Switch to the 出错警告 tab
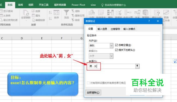 tap(115, 29)
